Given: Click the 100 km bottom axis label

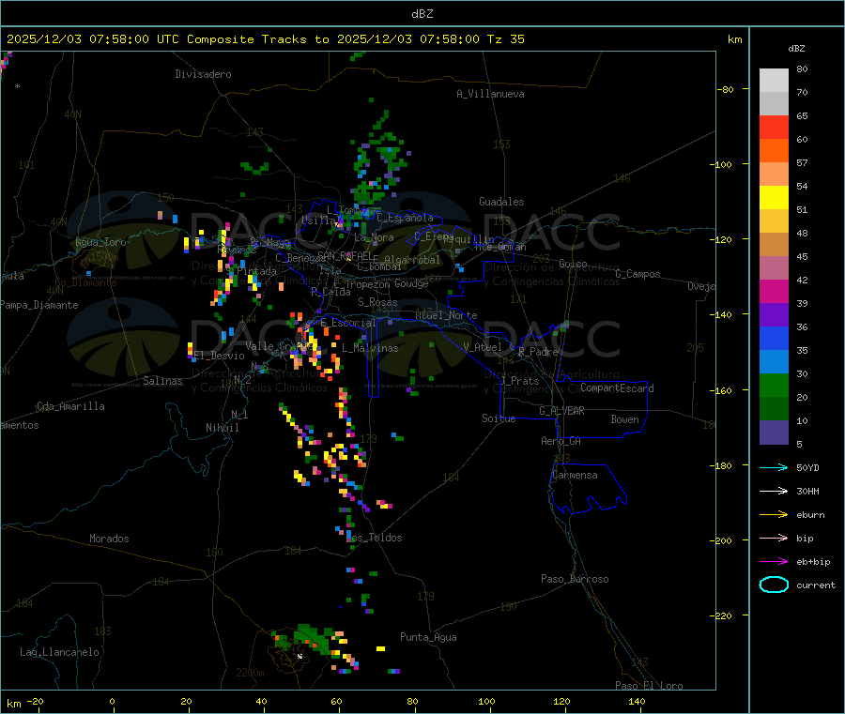Looking at the screenshot, I should tap(486, 701).
